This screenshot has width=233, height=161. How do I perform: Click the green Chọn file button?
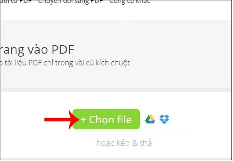point(106,119)
